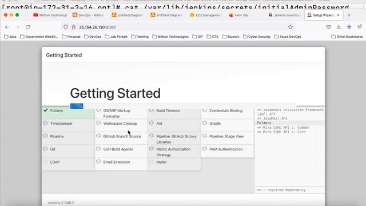Open Pocket save icon in toolbar

tap(328, 27)
